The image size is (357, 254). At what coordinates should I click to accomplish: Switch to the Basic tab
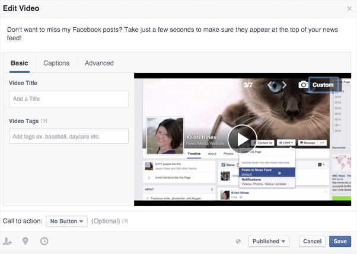coord(20,63)
